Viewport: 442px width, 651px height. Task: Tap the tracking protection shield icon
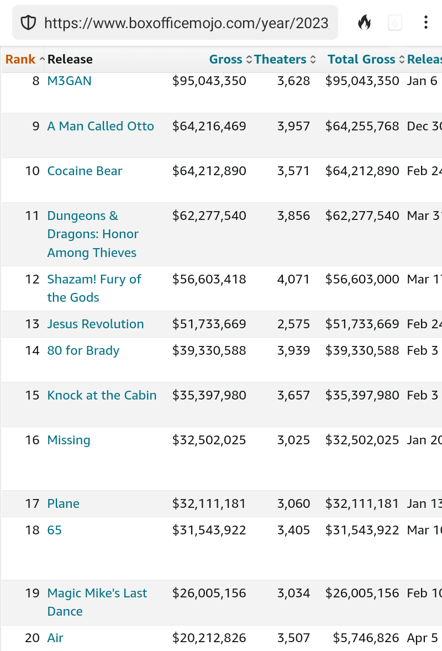tap(28, 23)
